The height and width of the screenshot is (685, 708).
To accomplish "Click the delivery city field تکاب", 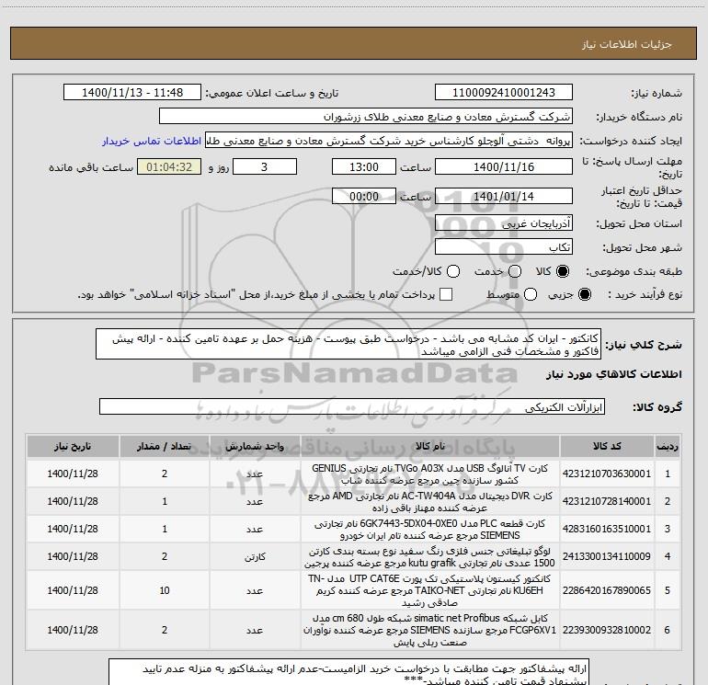I will [x=504, y=246].
